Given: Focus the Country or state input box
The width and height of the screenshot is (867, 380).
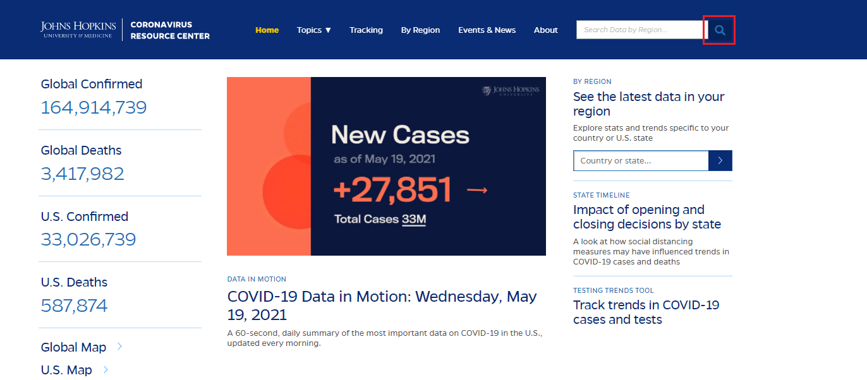Looking at the screenshot, I should [641, 160].
